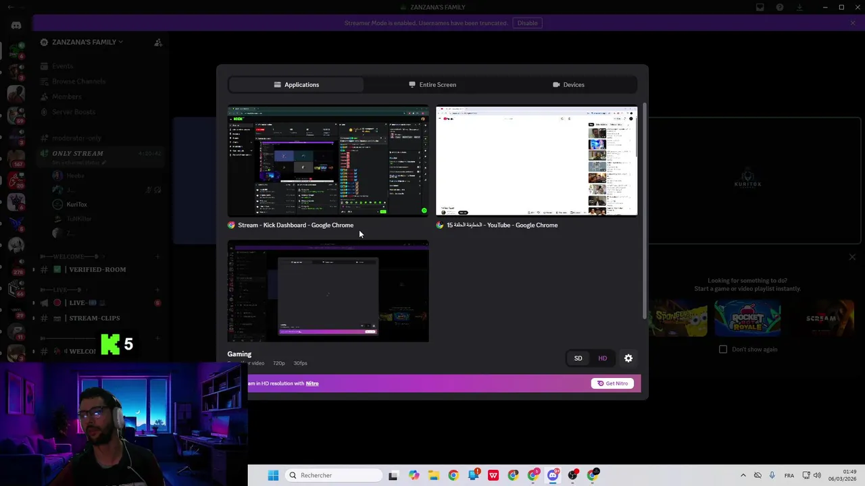Screen dimensions: 865x486
Task: Select the YouTube Google Chrome window thumbnail
Action: (537, 161)
